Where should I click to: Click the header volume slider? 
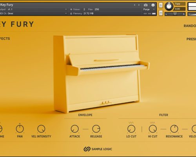[192, 14]
